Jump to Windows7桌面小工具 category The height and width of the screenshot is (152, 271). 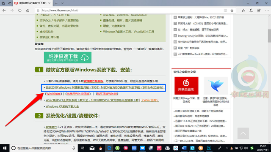[x=129, y=32]
